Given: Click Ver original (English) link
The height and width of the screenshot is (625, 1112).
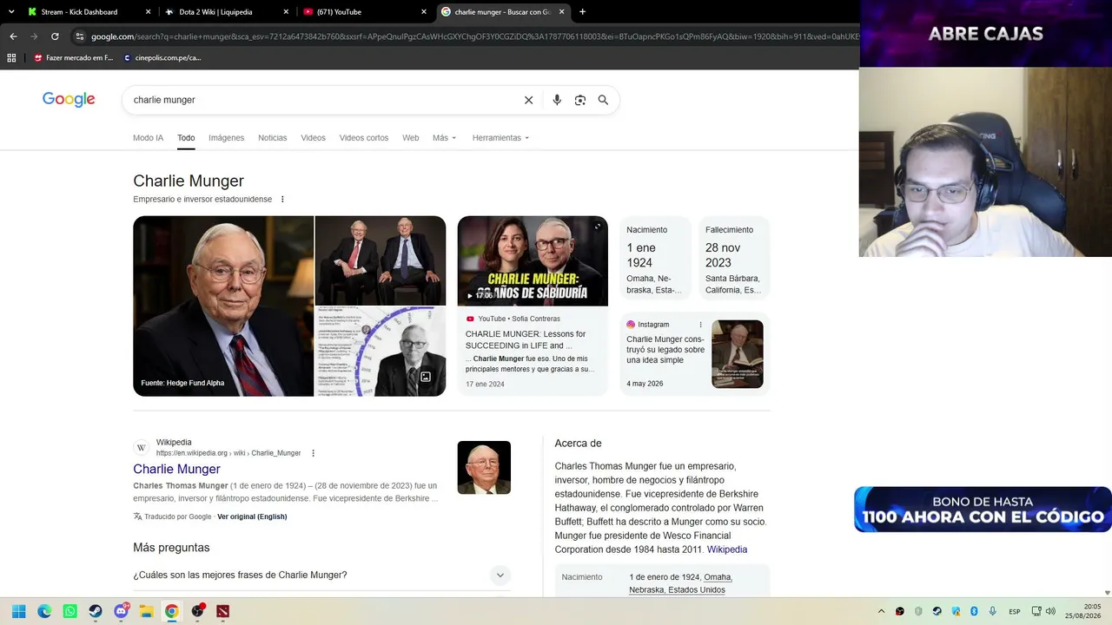Looking at the screenshot, I should 252,516.
